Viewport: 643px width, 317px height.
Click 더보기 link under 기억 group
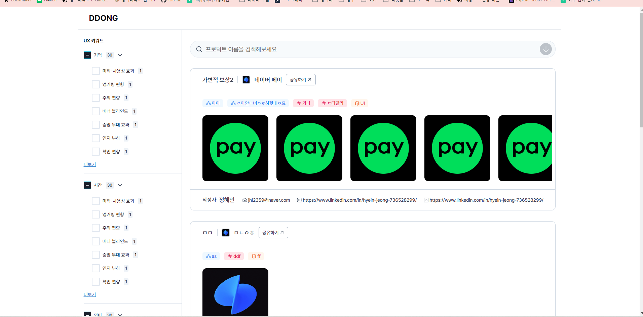point(90,164)
